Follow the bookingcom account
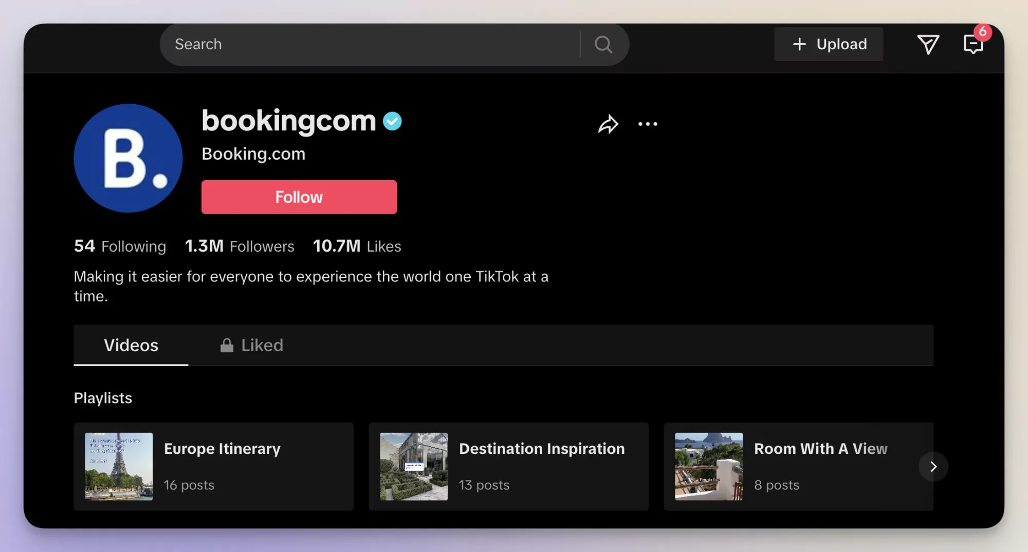The width and height of the screenshot is (1028, 552). [299, 197]
